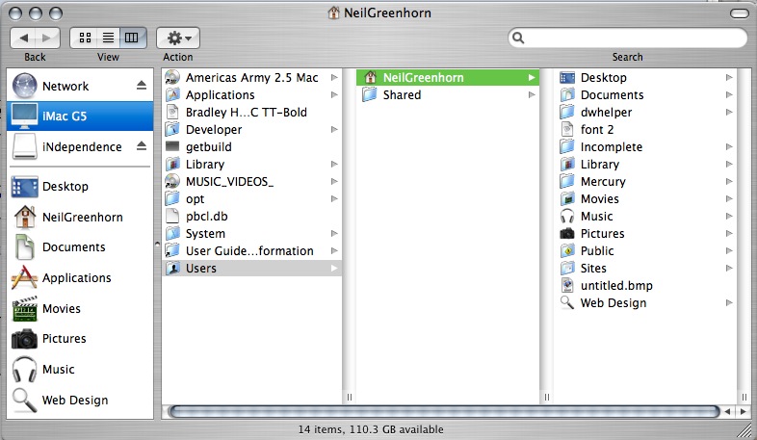Click the horizontal scrollbar thumb

(x=444, y=411)
